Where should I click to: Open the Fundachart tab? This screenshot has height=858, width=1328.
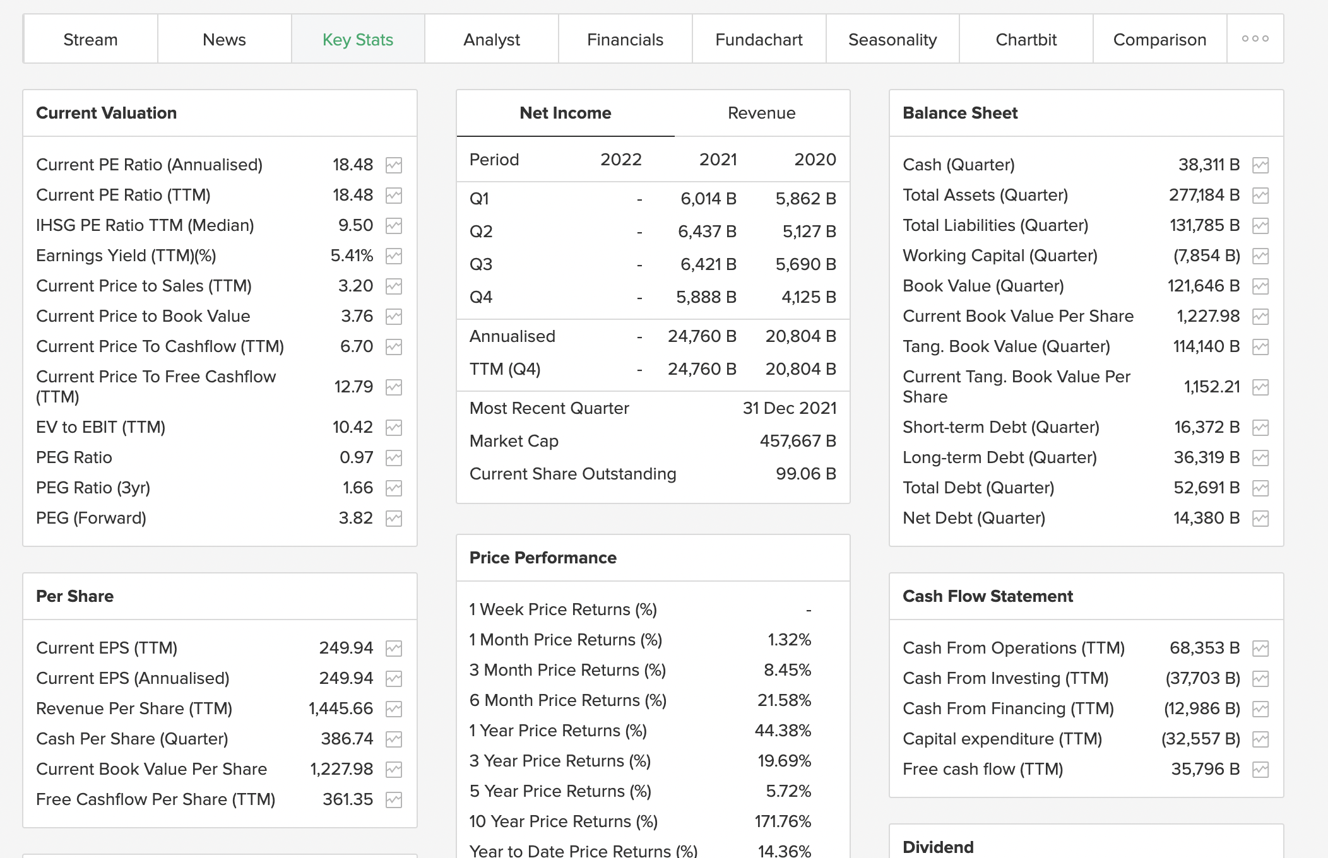[x=759, y=40]
